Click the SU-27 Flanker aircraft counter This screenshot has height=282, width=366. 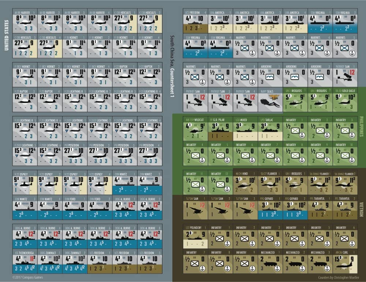270,182
